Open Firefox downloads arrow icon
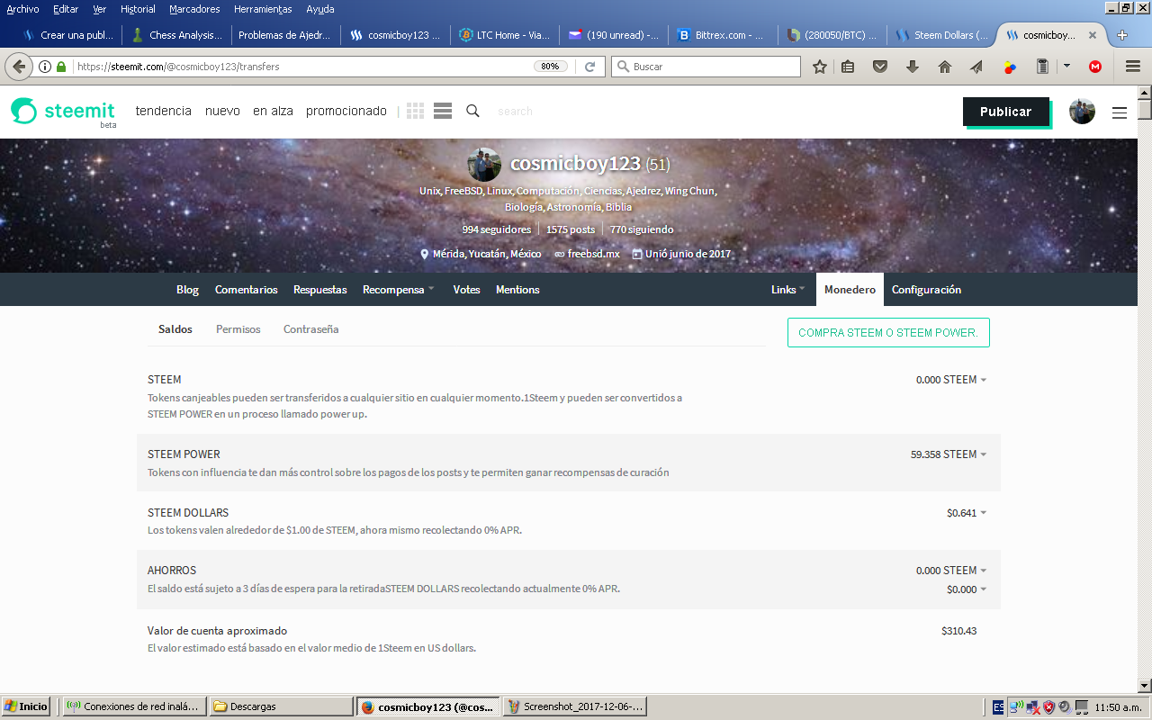1152x720 pixels. (913, 67)
